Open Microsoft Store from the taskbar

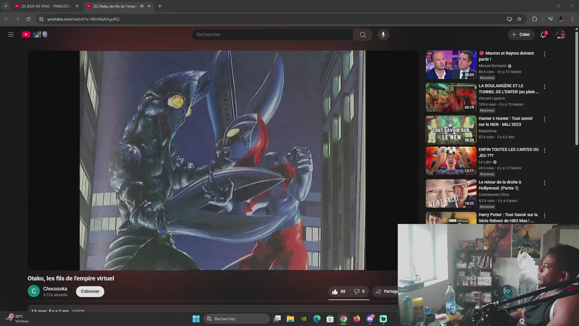coord(330,319)
